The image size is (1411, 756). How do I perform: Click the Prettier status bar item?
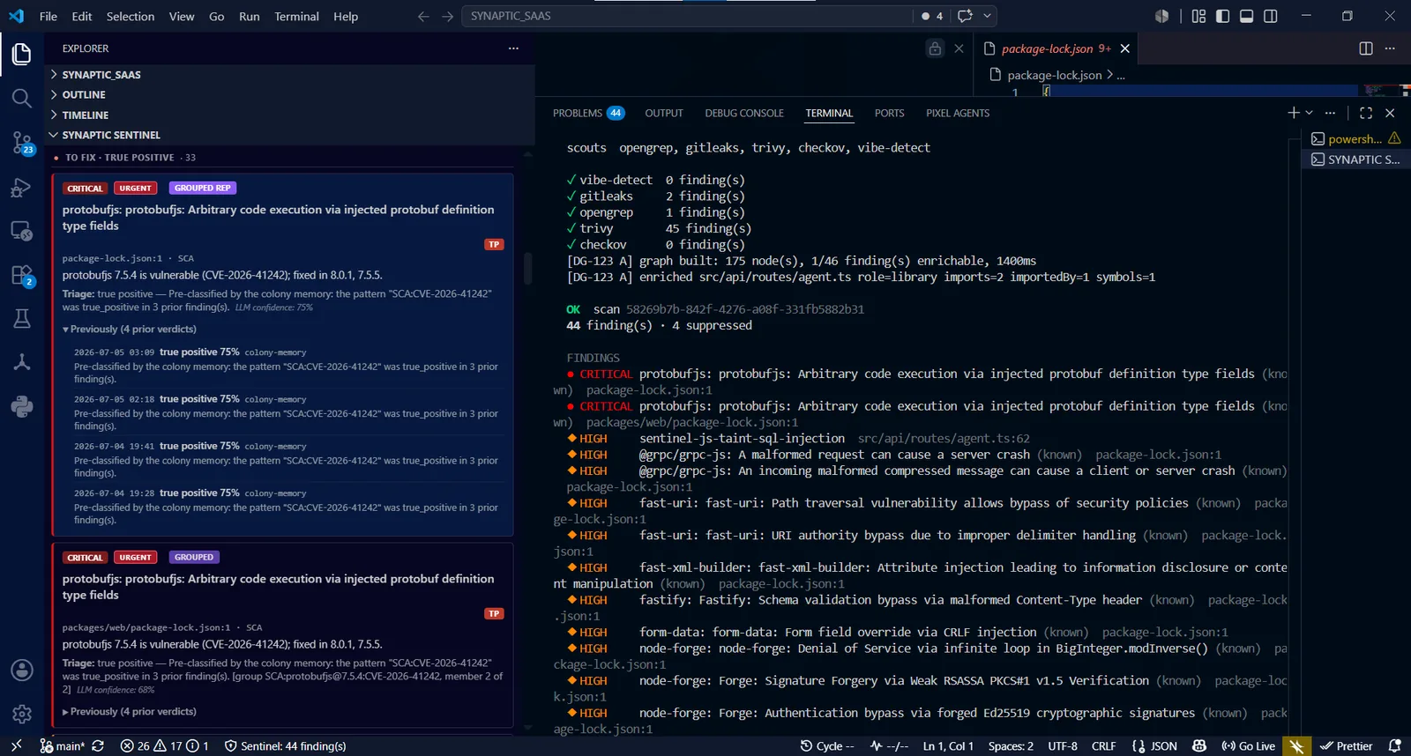[x=1346, y=745]
